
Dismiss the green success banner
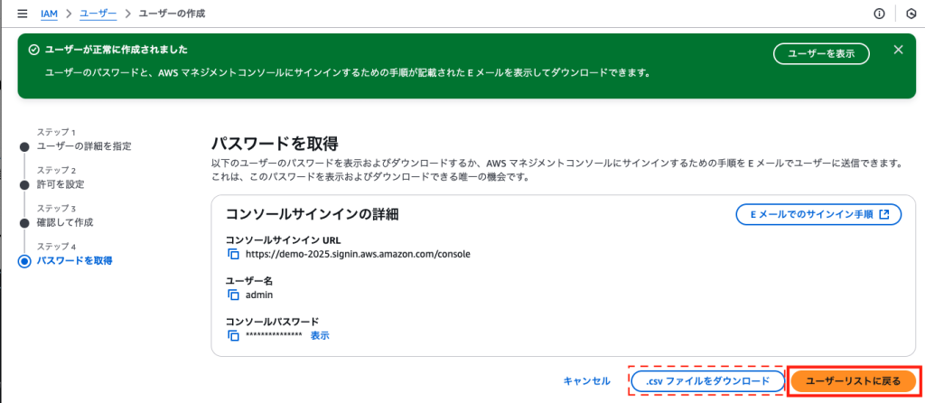click(899, 50)
